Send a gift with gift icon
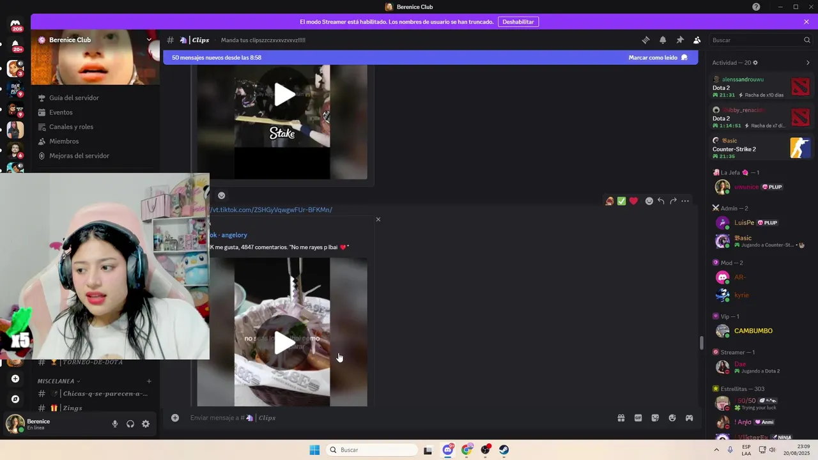The width and height of the screenshot is (818, 460). (x=621, y=418)
